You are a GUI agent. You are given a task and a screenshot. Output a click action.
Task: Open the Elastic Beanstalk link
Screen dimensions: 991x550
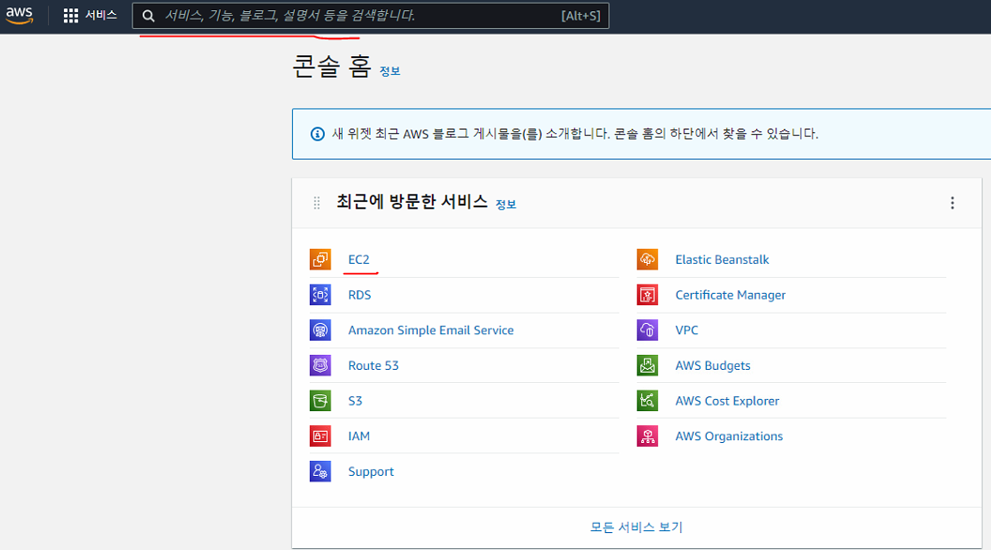723,260
